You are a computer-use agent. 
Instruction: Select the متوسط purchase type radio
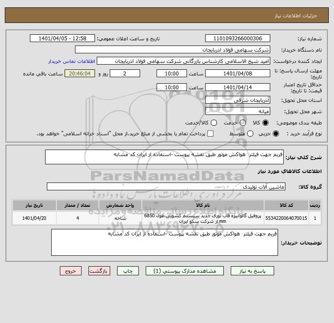[x=250, y=134]
